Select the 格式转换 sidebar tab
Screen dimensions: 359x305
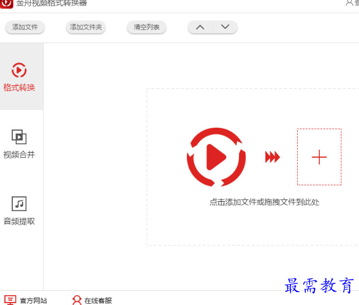click(21, 76)
